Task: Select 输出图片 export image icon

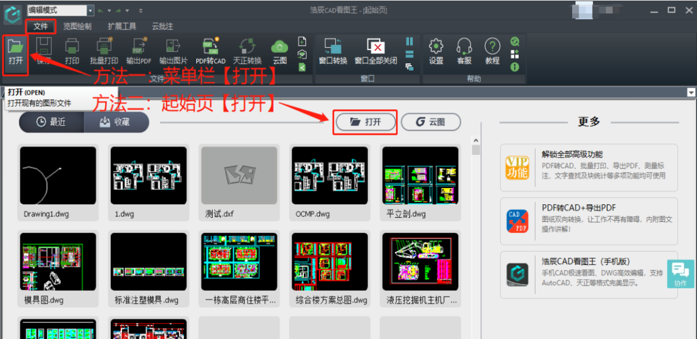Action: [173, 51]
